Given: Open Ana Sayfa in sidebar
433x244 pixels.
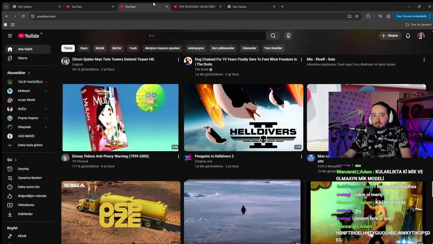Looking at the screenshot, I should pos(27,49).
